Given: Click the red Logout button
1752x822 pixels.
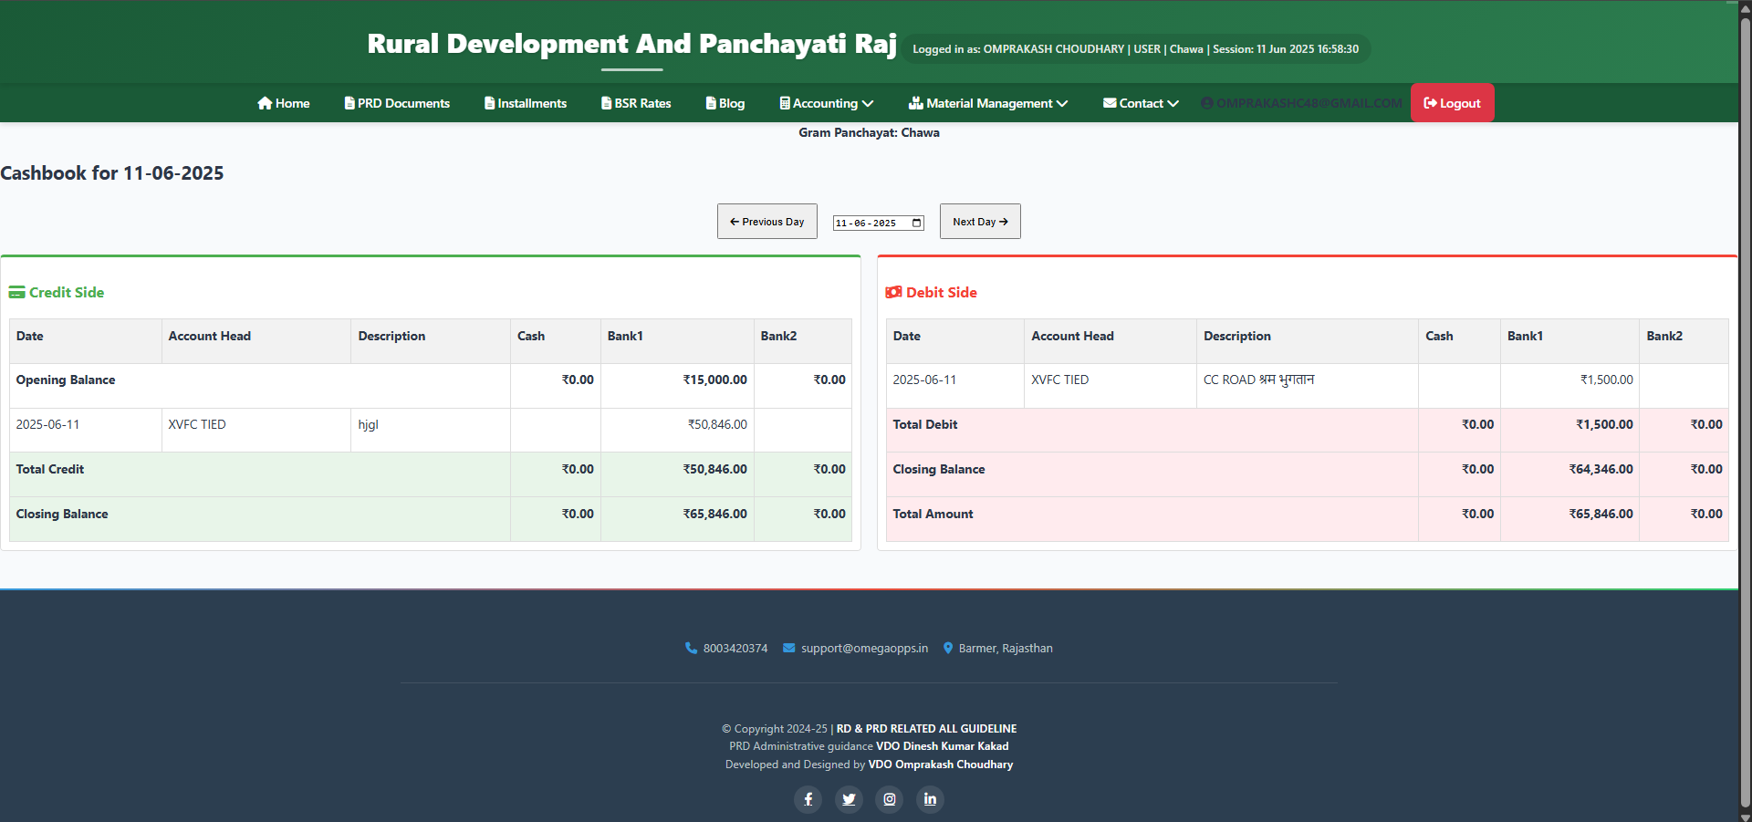Looking at the screenshot, I should [x=1453, y=103].
